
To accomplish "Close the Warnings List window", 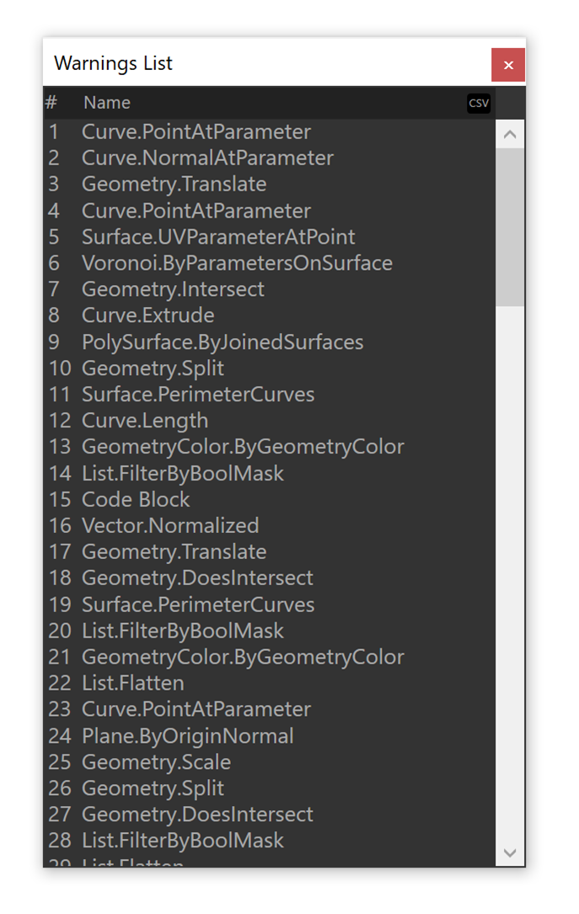I will tap(507, 65).
